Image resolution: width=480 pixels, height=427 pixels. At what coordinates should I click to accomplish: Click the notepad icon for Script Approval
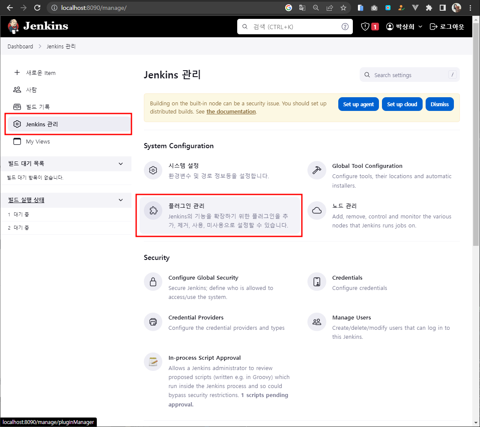coord(153,362)
